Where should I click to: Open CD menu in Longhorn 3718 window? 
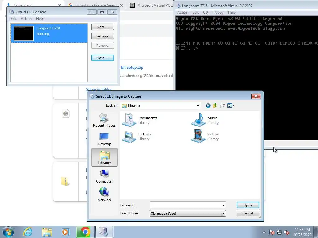coord(206,12)
